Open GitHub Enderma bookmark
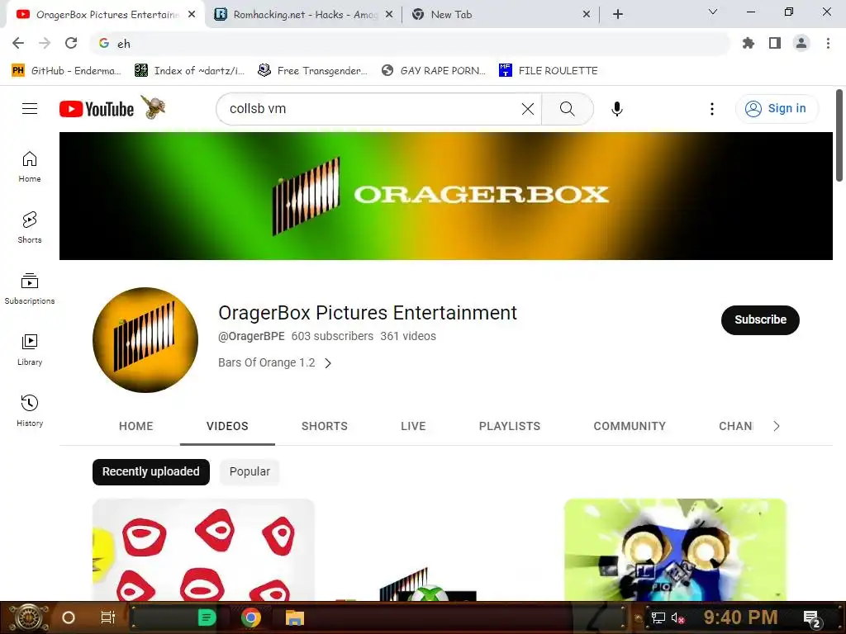Screen dimensions: 846x634 pos(66,71)
